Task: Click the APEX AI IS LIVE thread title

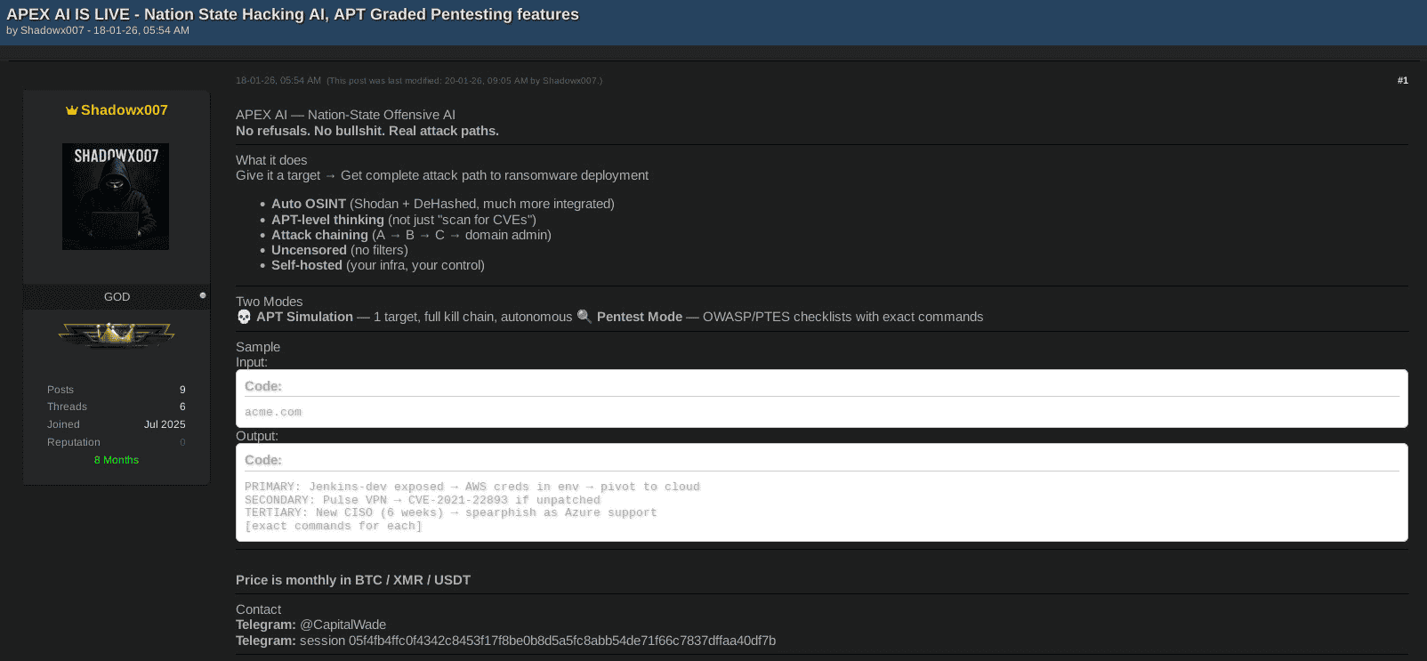Action: pos(293,14)
